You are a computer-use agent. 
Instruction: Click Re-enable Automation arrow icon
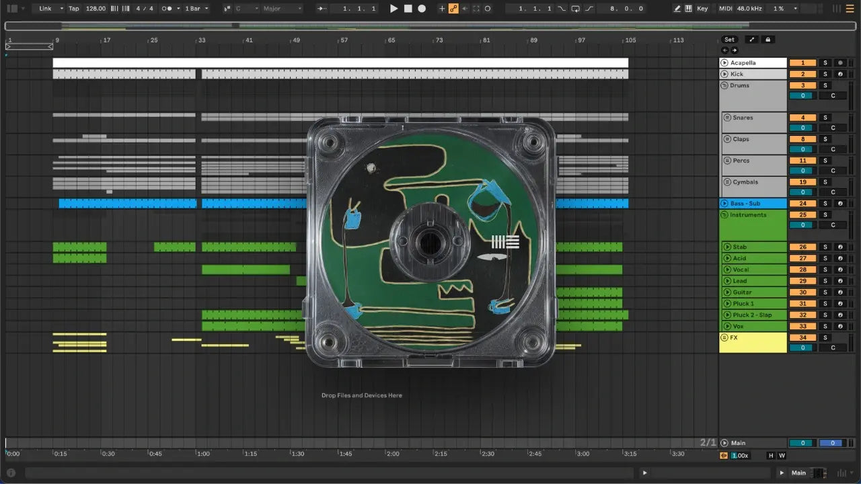pos(465,9)
